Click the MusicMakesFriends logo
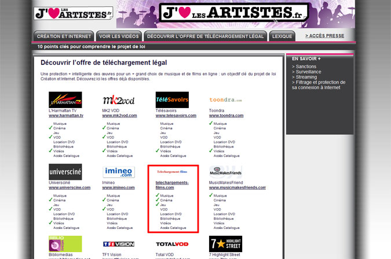The width and height of the screenshot is (391, 259). pos(226,171)
